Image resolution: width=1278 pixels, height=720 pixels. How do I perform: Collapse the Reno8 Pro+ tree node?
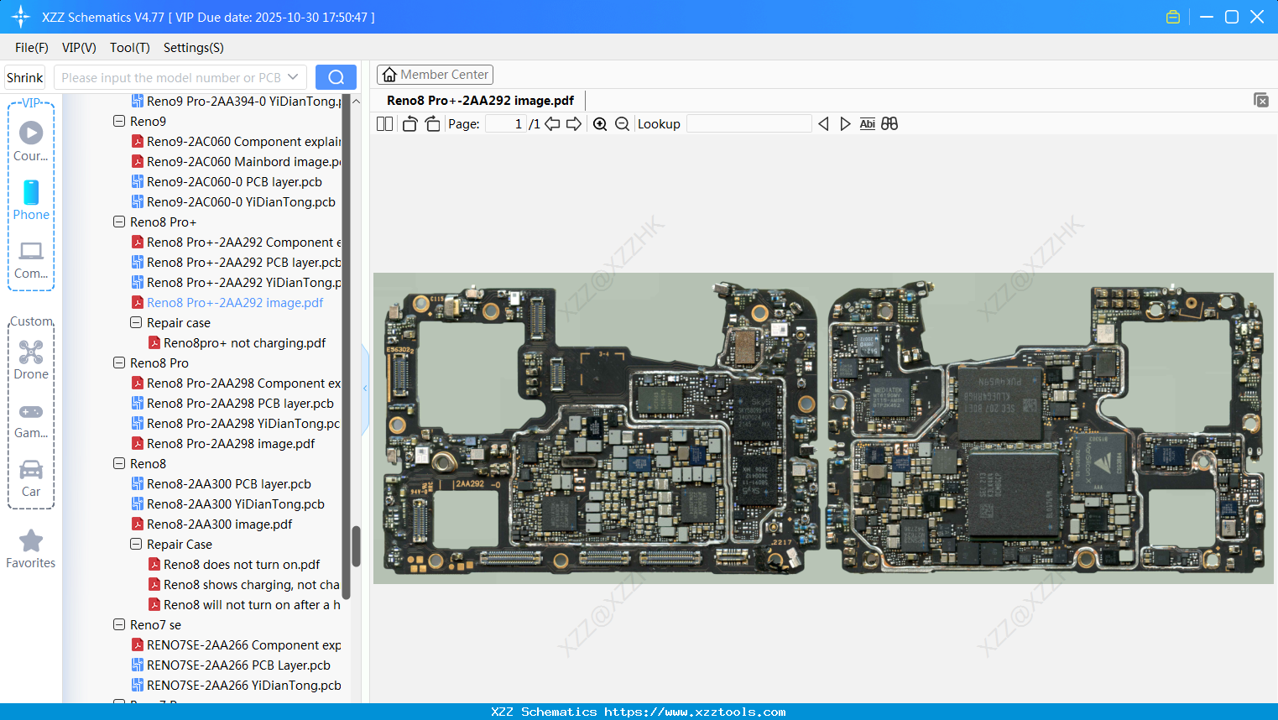(x=119, y=222)
